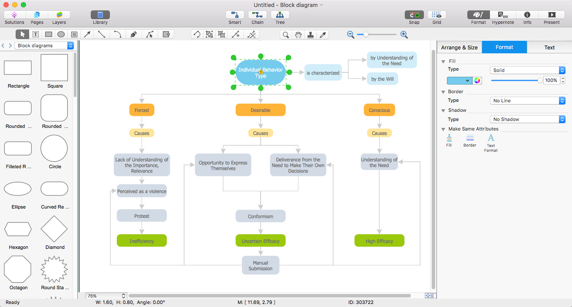Viewport: 572px width, 307px height.
Task: Toggle the Grid display
Action: 437,15
